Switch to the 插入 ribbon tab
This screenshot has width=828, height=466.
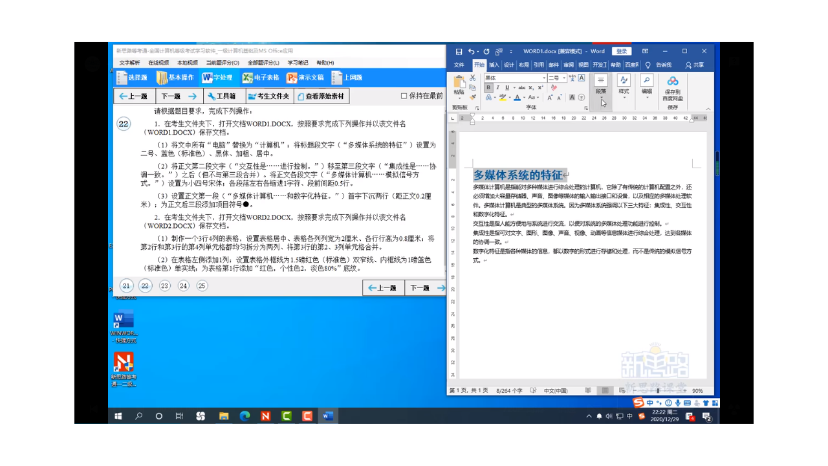[494, 65]
